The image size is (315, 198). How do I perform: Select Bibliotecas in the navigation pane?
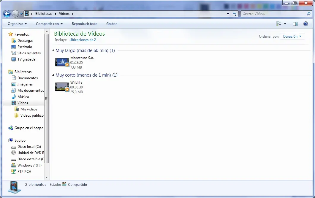tap(23, 72)
